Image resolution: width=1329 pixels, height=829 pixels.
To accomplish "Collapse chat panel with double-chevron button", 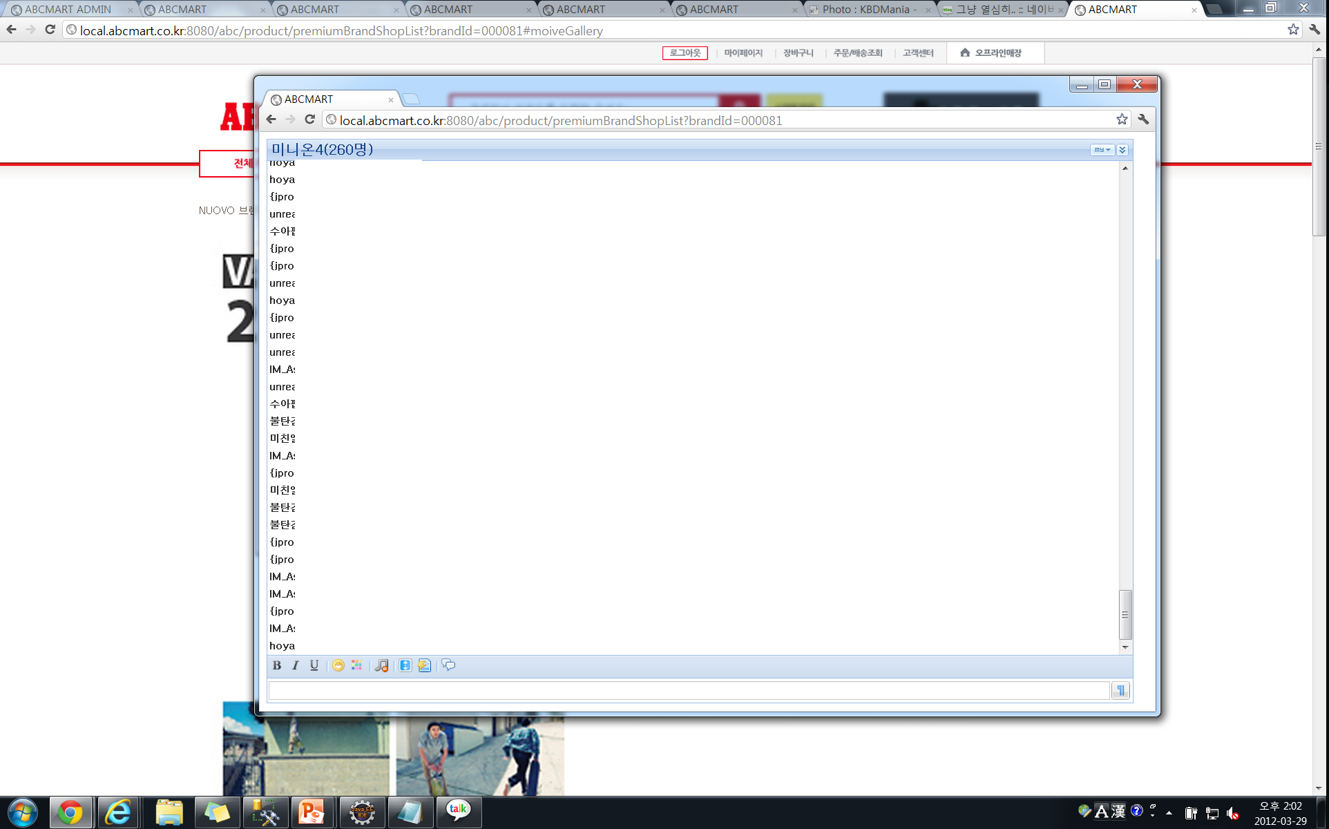I will point(1122,150).
